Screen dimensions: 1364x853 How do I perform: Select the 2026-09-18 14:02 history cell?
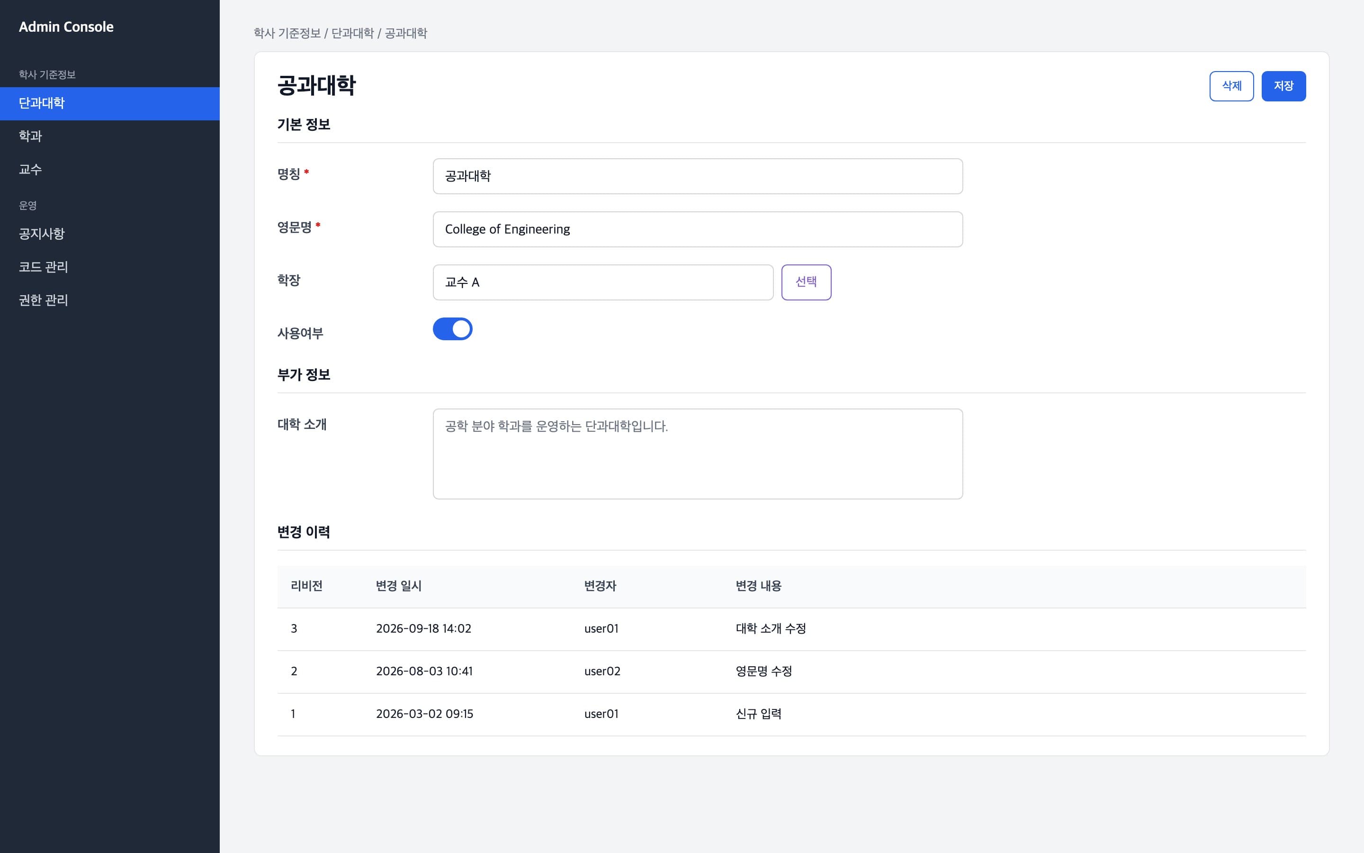(x=423, y=628)
